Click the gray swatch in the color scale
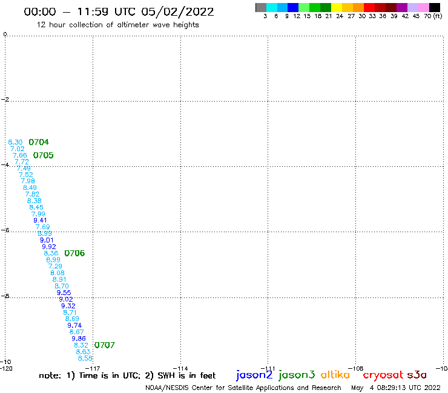Viewport: 448px width, 393px height. (261, 7)
